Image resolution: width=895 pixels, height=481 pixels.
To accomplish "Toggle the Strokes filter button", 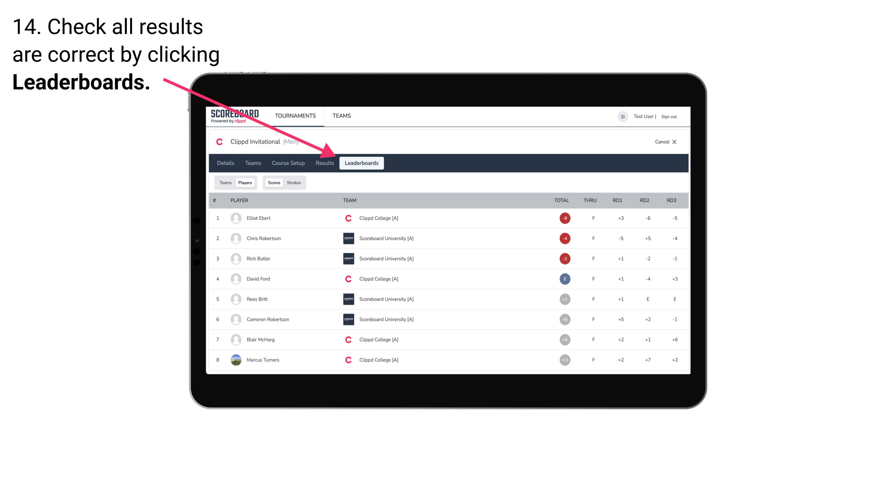I will tap(295, 182).
